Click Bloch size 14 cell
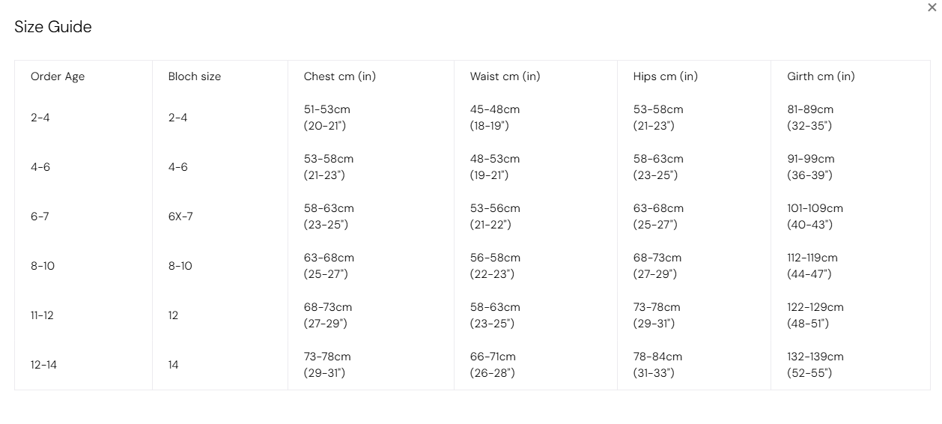This screenshot has width=942, height=424. pyautogui.click(x=173, y=365)
